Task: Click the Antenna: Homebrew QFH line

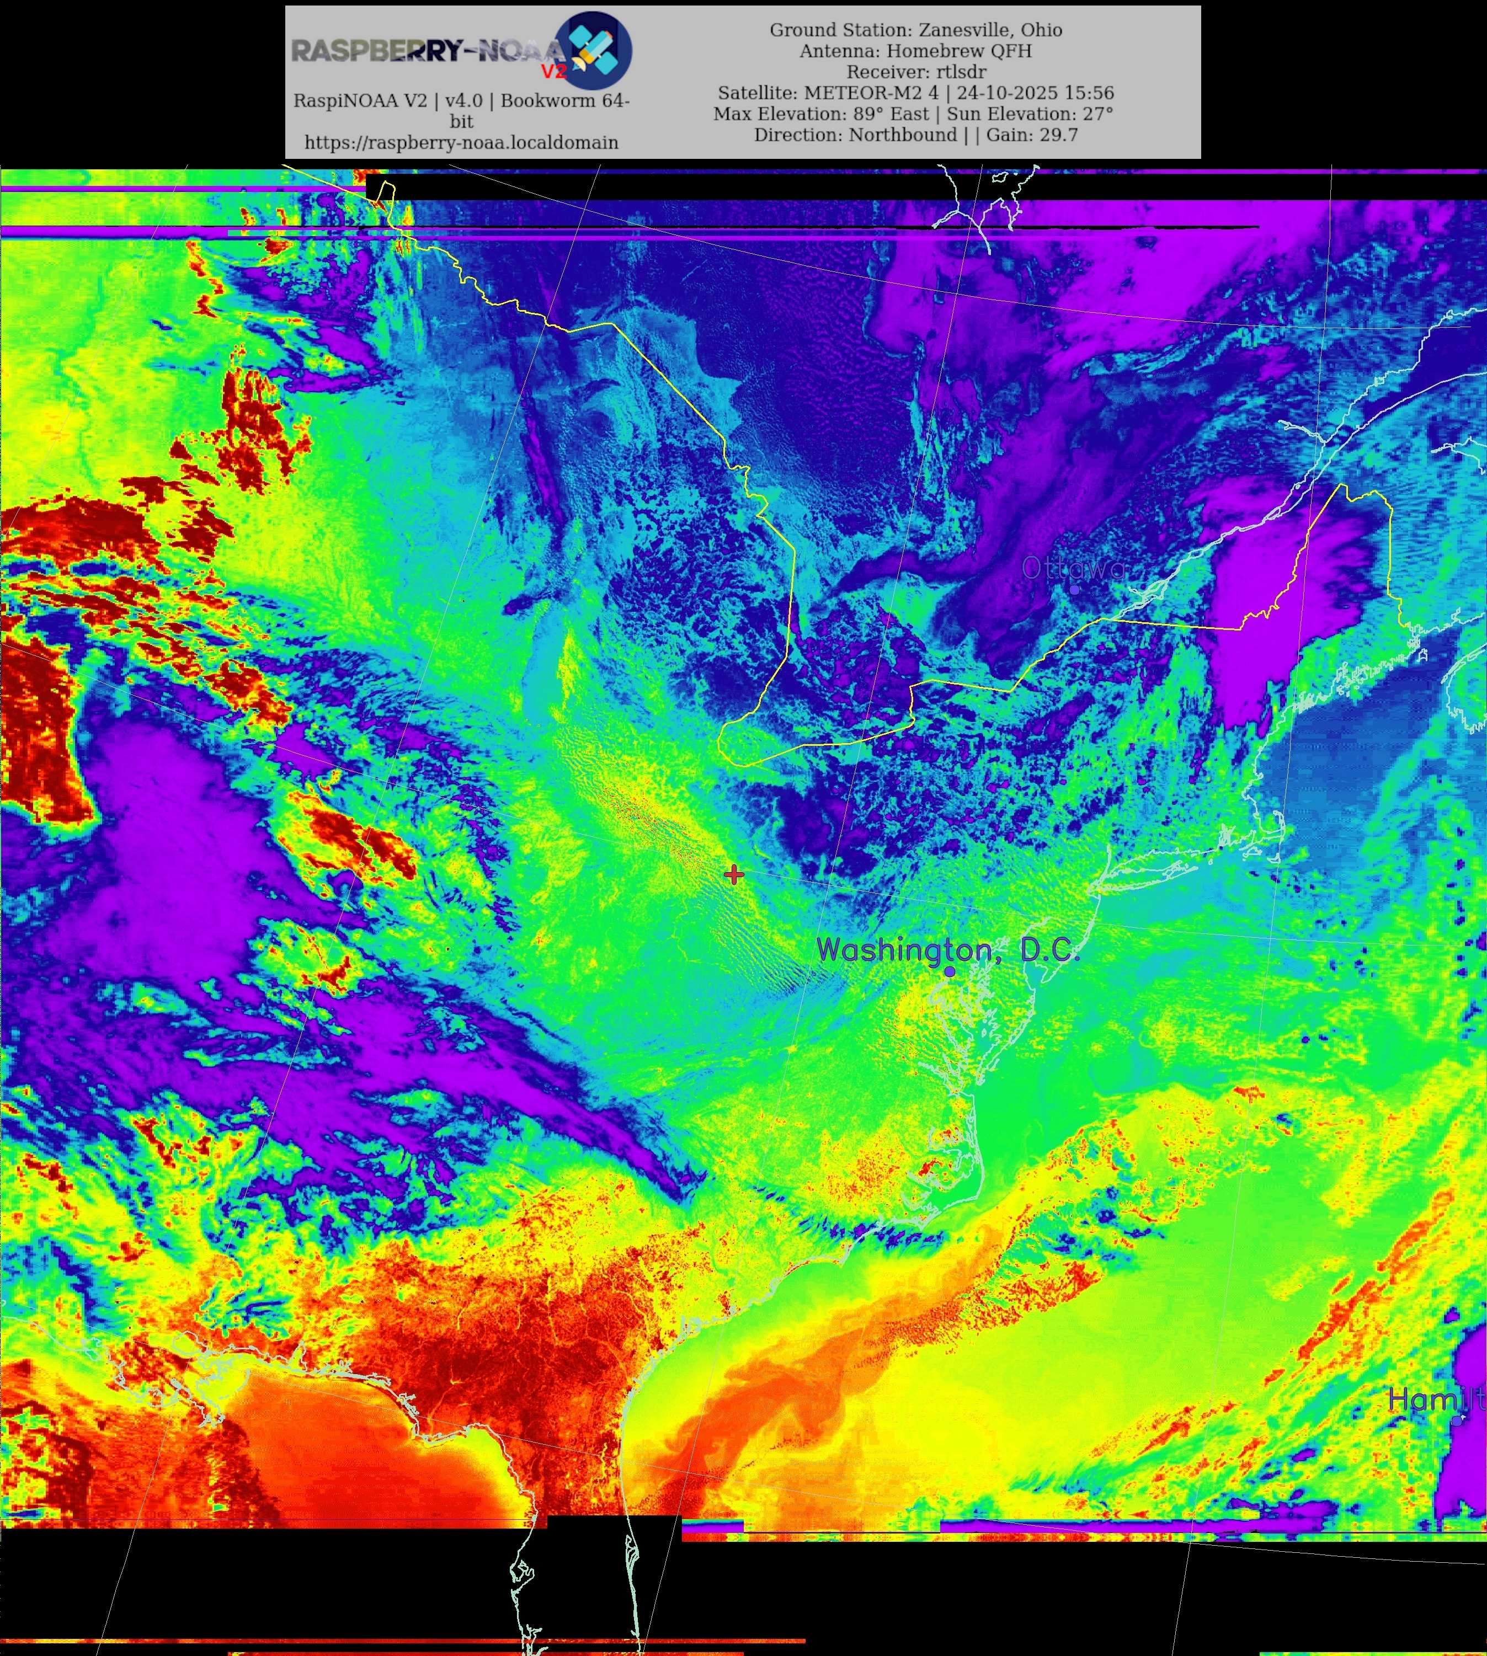Action: pos(915,51)
